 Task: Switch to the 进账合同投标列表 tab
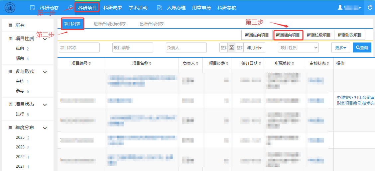tap(110, 24)
